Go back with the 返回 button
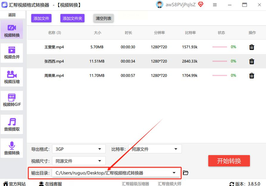 point(12,15)
